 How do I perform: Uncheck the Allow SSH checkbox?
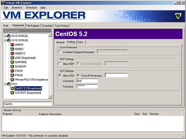tap(60, 75)
